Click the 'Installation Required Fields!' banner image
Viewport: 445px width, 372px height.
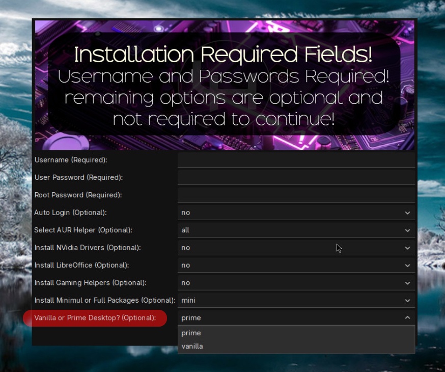click(x=224, y=85)
